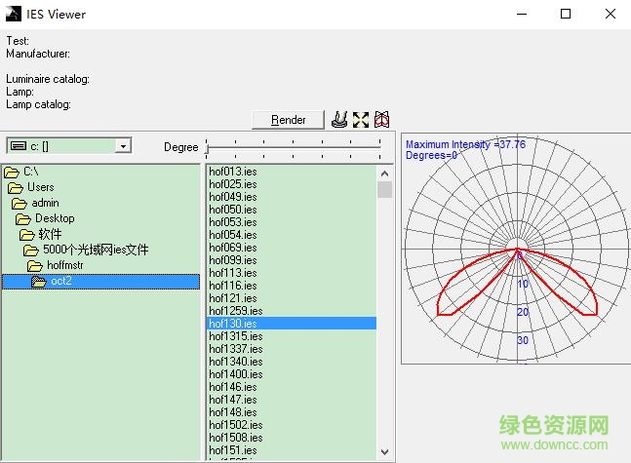Screen dimensions: 631x463
Task: Choose hof130.ies highlighted file
Action: coord(233,323)
